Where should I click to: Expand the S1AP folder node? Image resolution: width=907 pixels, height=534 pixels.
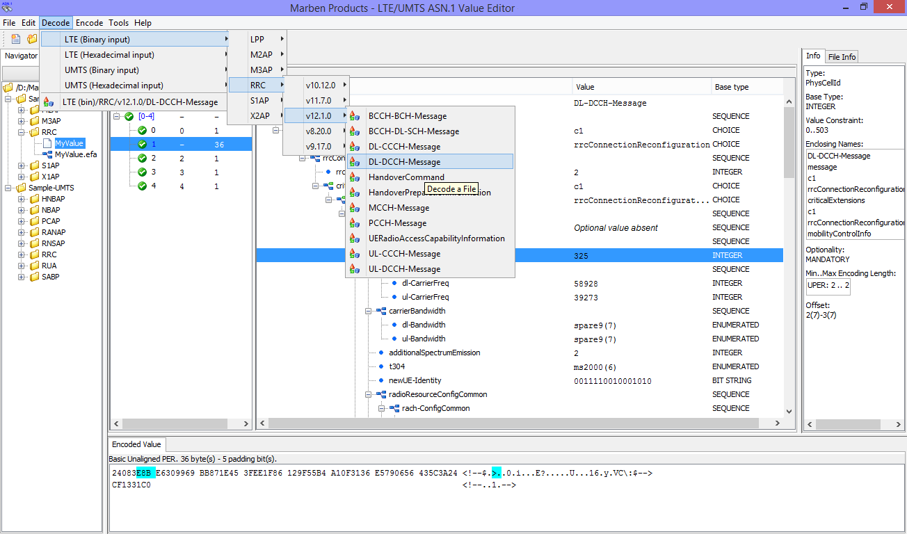21,165
